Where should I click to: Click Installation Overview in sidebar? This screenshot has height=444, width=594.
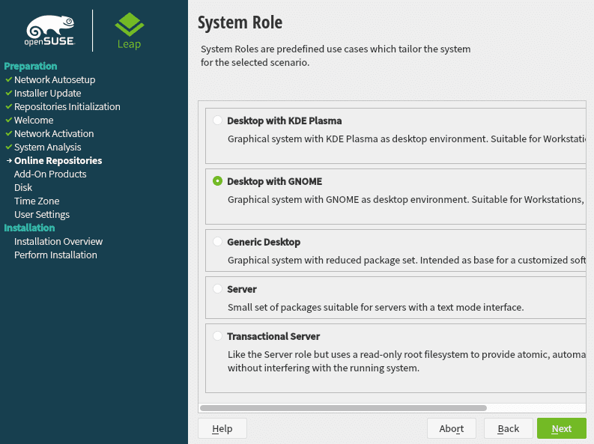(x=58, y=242)
